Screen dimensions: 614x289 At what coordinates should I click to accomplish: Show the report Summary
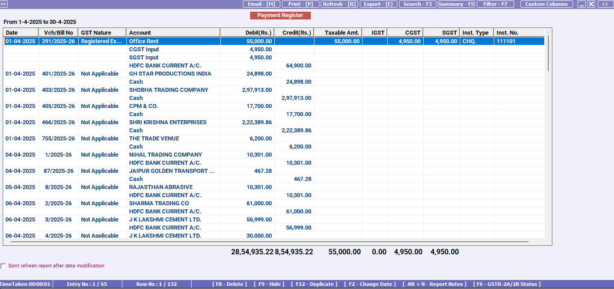[x=456, y=4]
